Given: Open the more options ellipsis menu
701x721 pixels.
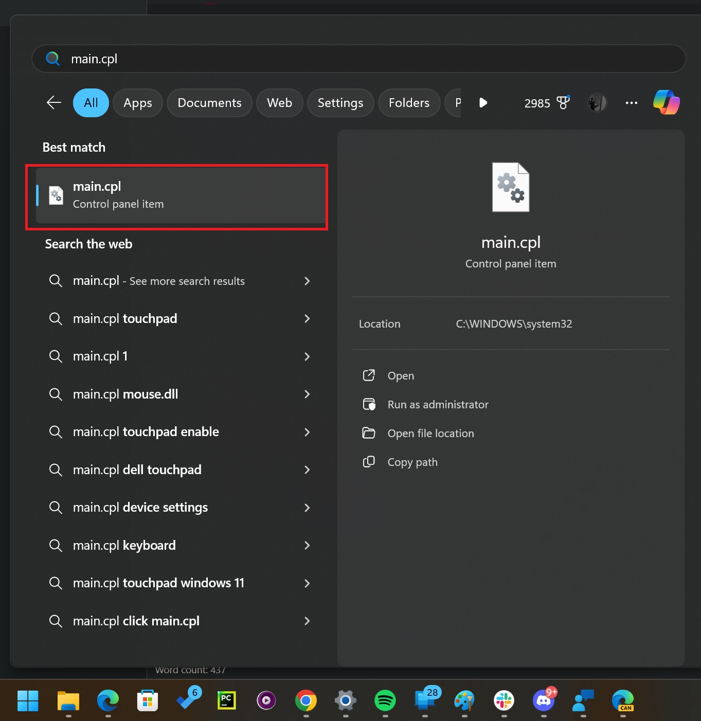Looking at the screenshot, I should pyautogui.click(x=631, y=102).
